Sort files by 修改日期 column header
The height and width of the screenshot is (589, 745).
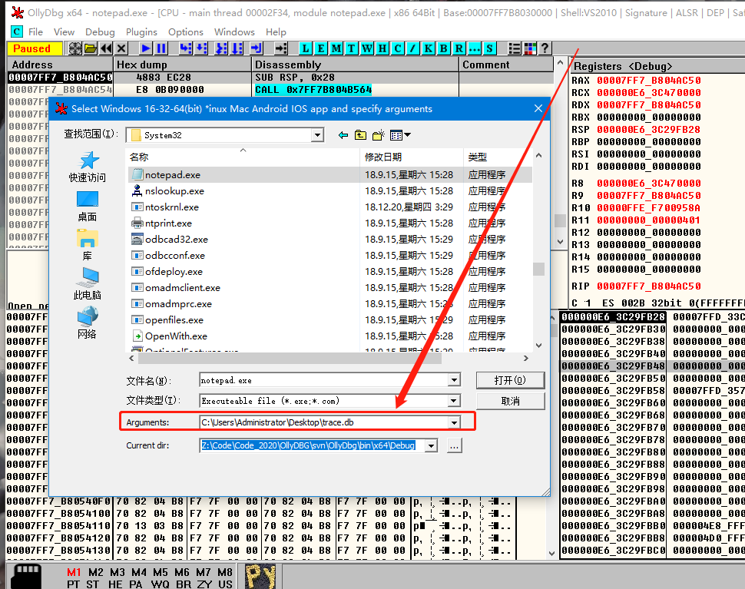pos(411,157)
